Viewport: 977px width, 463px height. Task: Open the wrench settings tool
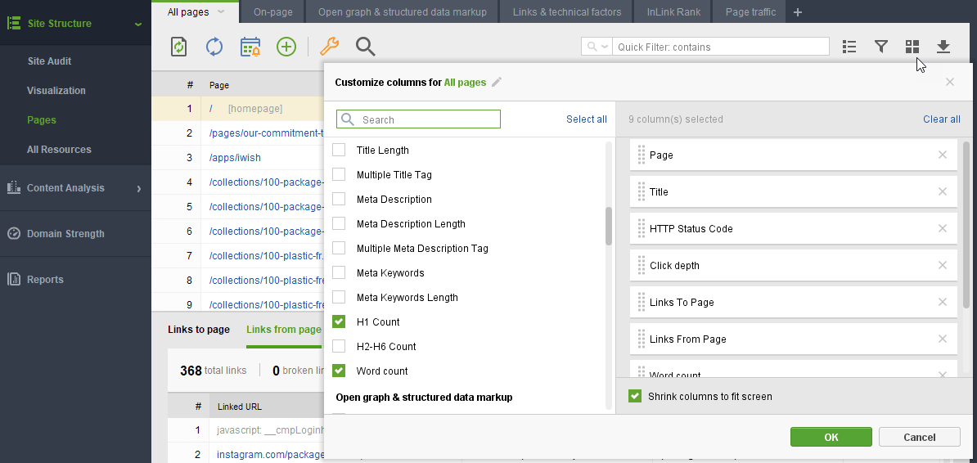[329, 47]
